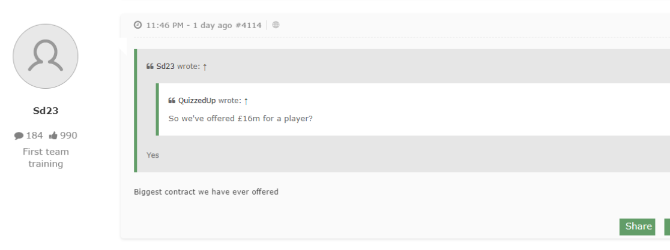
Task: Click the quoted text about £16m offer
Action: pos(241,119)
